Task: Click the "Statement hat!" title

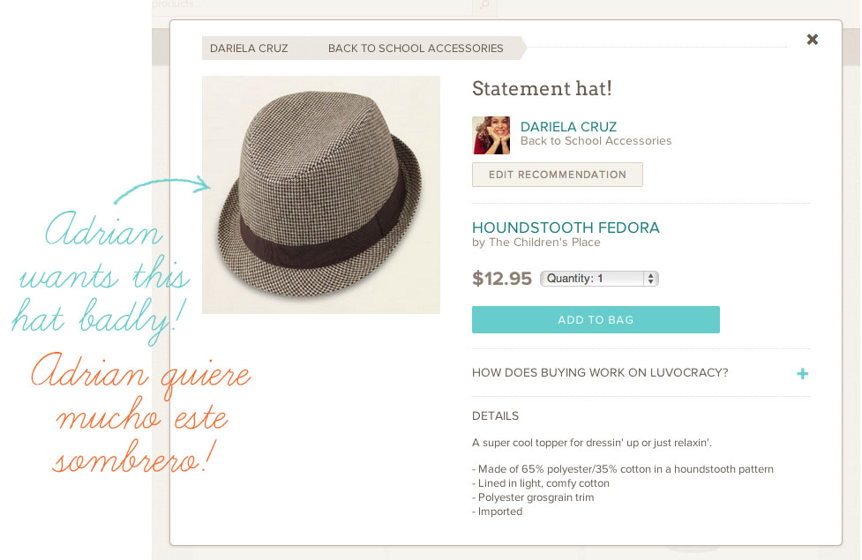Action: pos(542,88)
